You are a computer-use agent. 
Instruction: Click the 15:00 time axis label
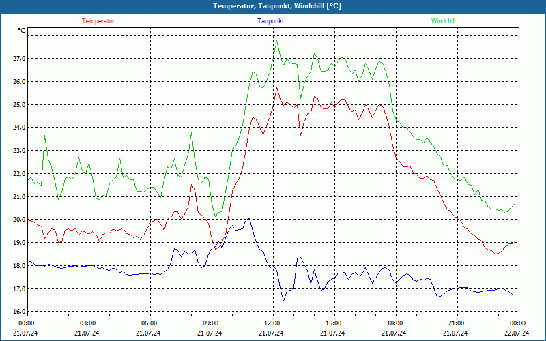pos(333,323)
